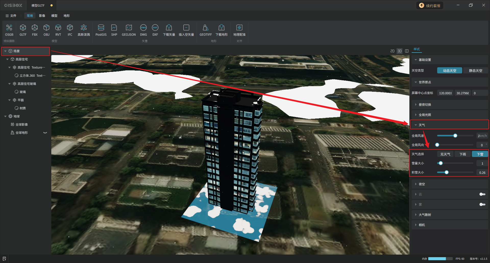Enable the 云 cloud toggle switch

[x=482, y=194]
